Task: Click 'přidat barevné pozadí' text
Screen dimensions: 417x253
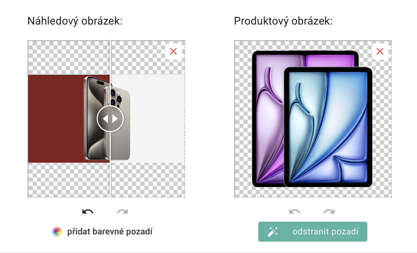Action: 110,231
